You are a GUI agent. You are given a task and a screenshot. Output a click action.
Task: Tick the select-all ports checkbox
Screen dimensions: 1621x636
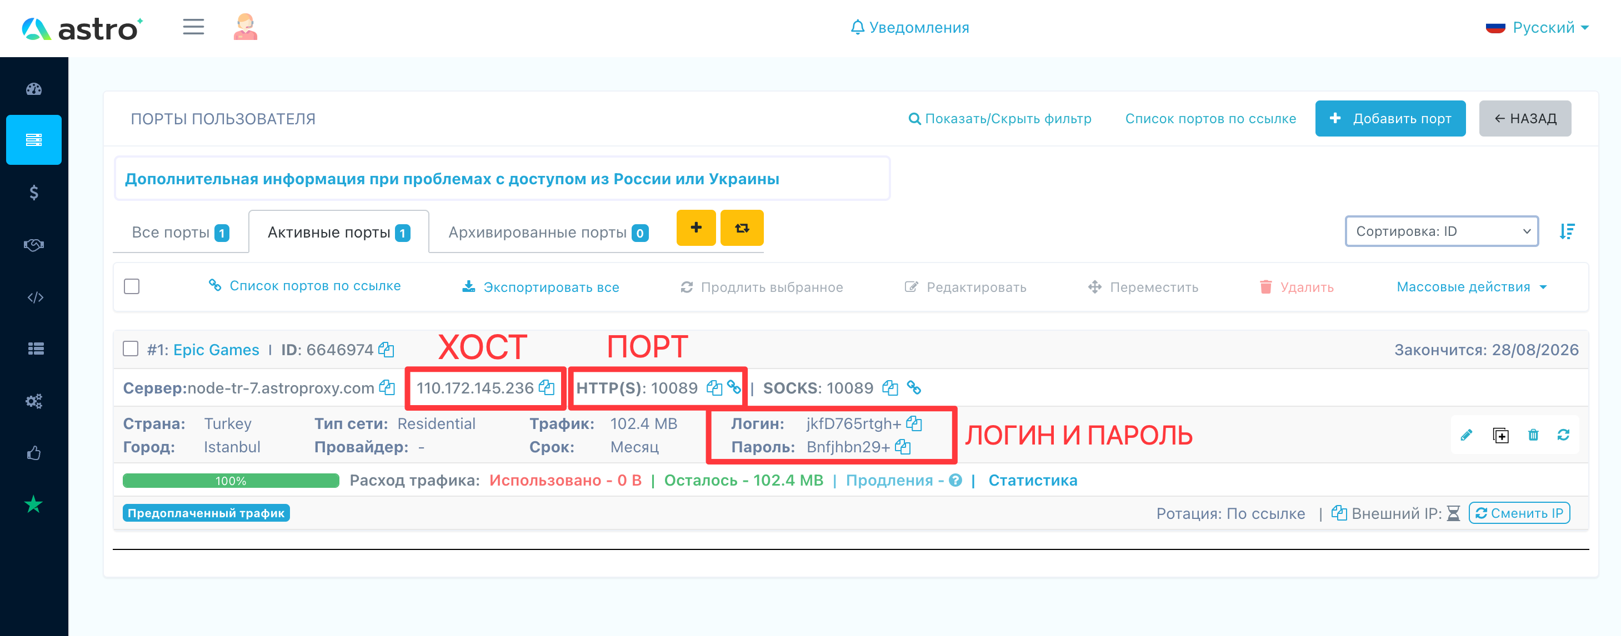pyautogui.click(x=132, y=286)
